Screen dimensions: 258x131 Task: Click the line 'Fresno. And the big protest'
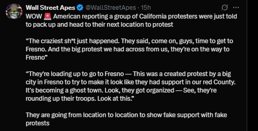point(127,49)
